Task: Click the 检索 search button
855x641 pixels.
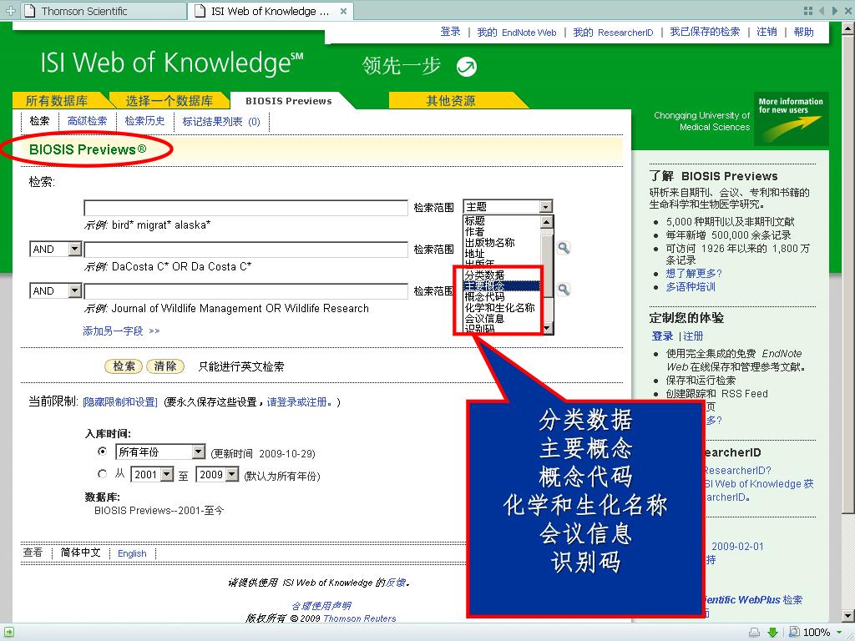Action: pos(124,366)
